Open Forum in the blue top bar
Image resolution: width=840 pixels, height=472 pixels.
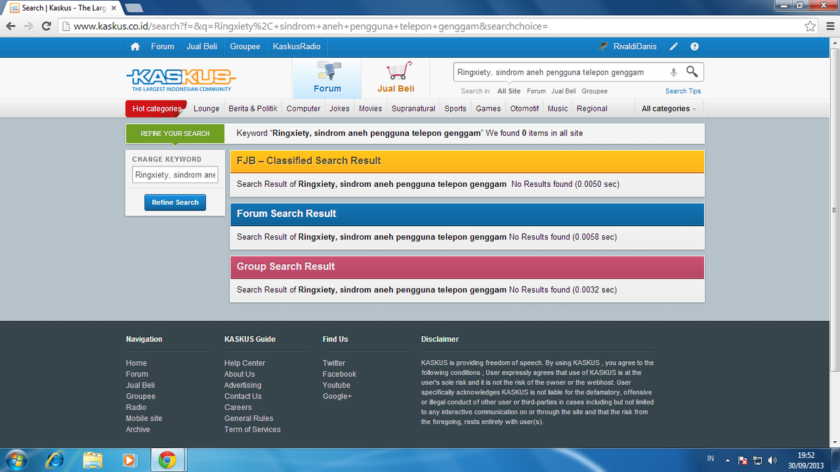click(163, 47)
